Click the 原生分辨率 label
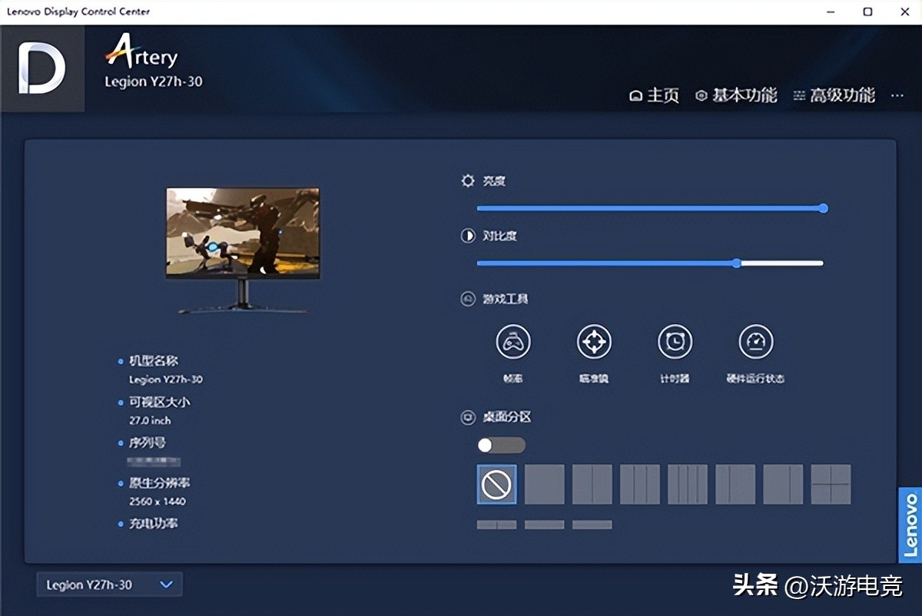Image resolution: width=922 pixels, height=616 pixels. [x=160, y=483]
